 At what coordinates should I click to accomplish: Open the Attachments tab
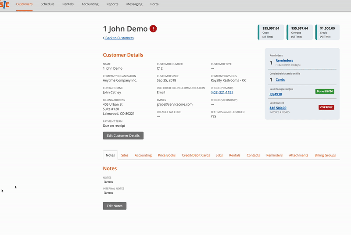coord(298,155)
